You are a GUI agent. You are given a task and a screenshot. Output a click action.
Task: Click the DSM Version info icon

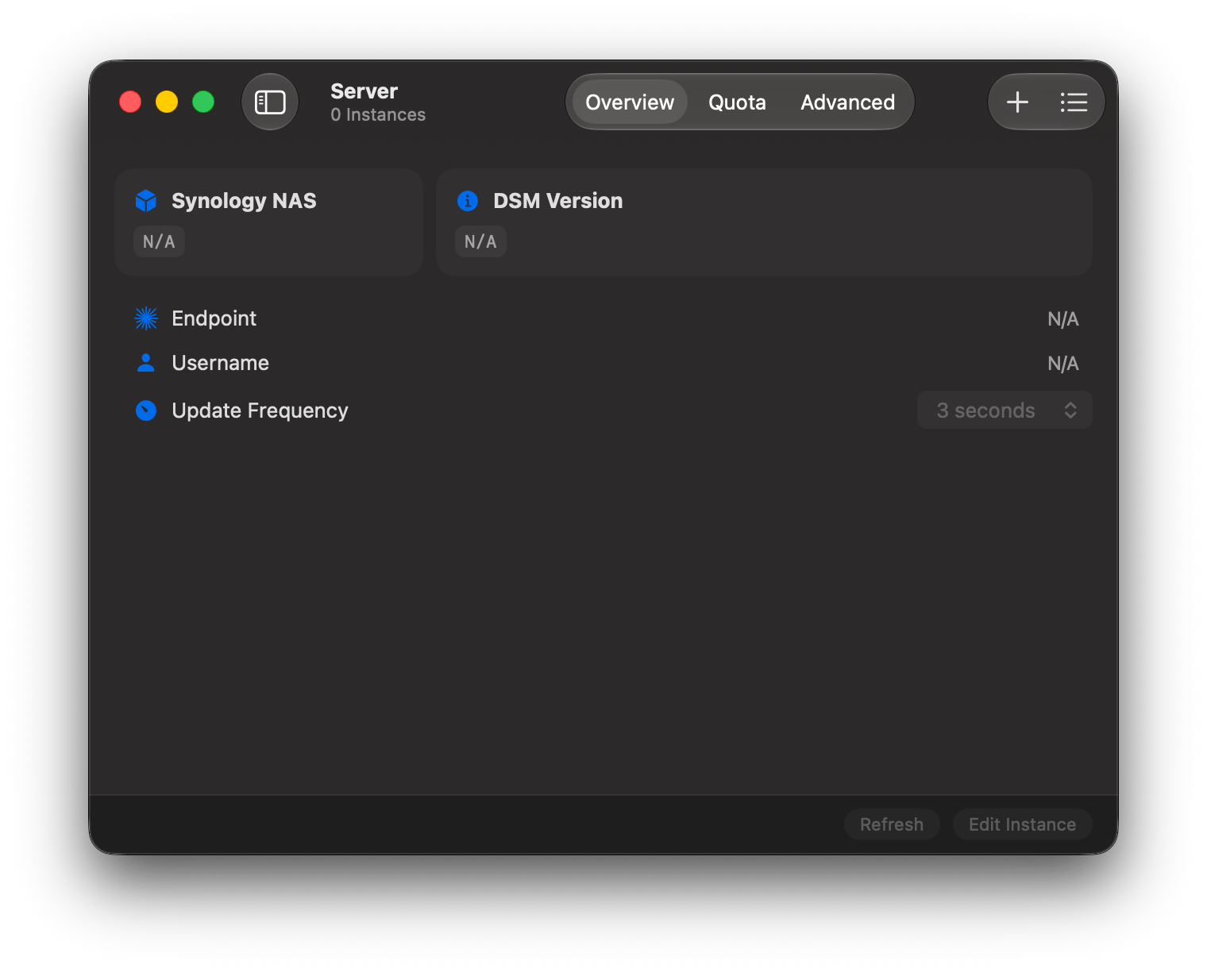[x=468, y=201]
